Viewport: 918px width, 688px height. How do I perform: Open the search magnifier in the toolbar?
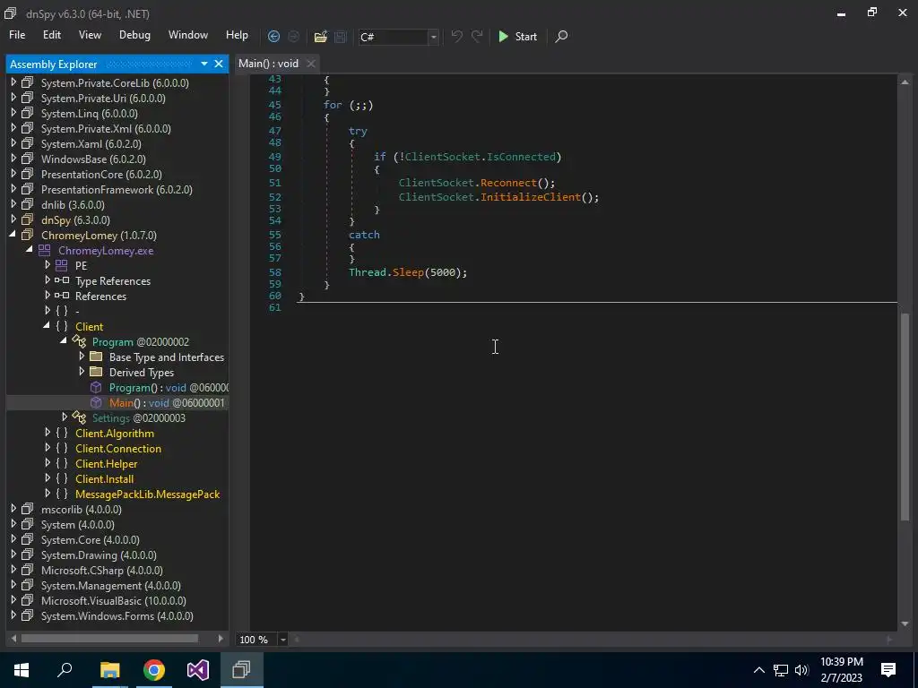point(561,36)
